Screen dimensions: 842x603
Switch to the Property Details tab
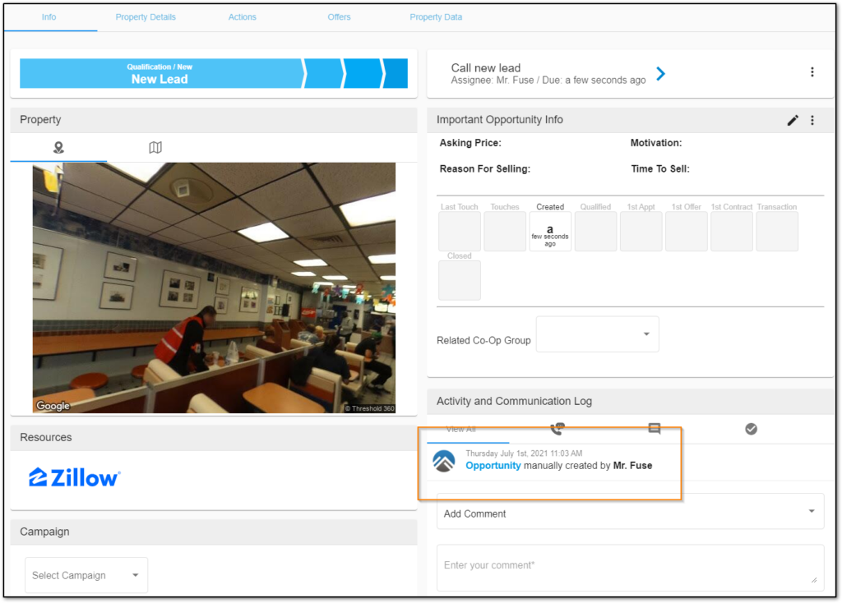pyautogui.click(x=146, y=17)
